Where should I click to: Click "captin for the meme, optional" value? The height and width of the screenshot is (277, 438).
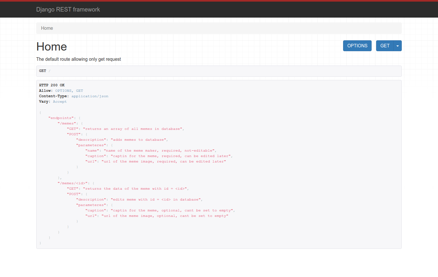coord(172,210)
